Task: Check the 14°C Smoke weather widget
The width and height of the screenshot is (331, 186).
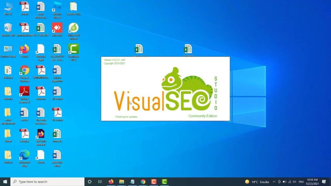Action: (x=255, y=181)
